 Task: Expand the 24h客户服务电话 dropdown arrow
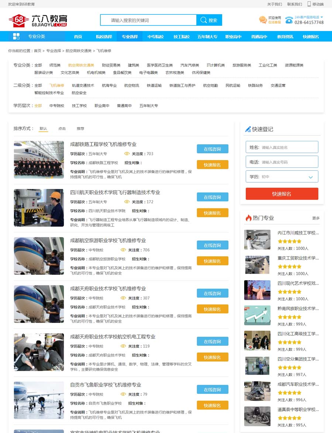pos(322,17)
